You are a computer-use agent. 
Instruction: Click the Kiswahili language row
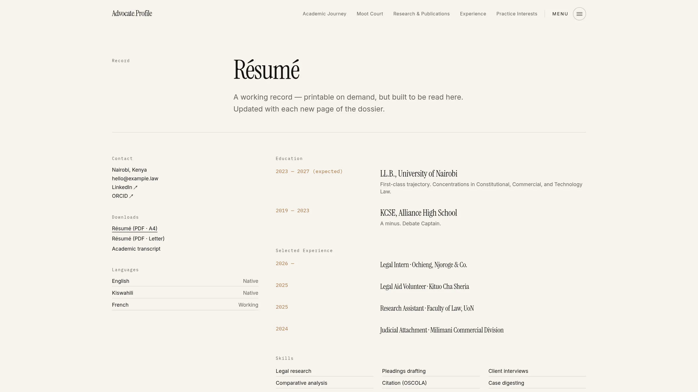point(185,293)
